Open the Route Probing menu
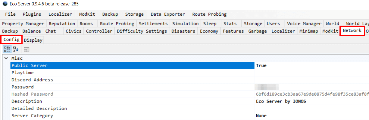369x120 pixels. coord(209,14)
